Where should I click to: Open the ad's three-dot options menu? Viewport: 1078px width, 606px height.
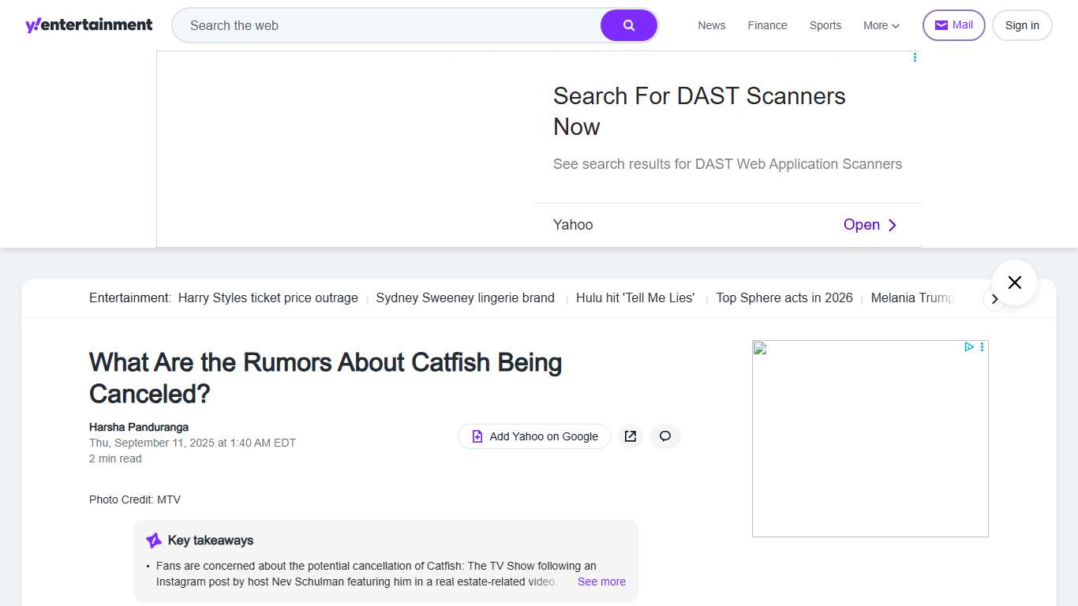click(x=915, y=57)
